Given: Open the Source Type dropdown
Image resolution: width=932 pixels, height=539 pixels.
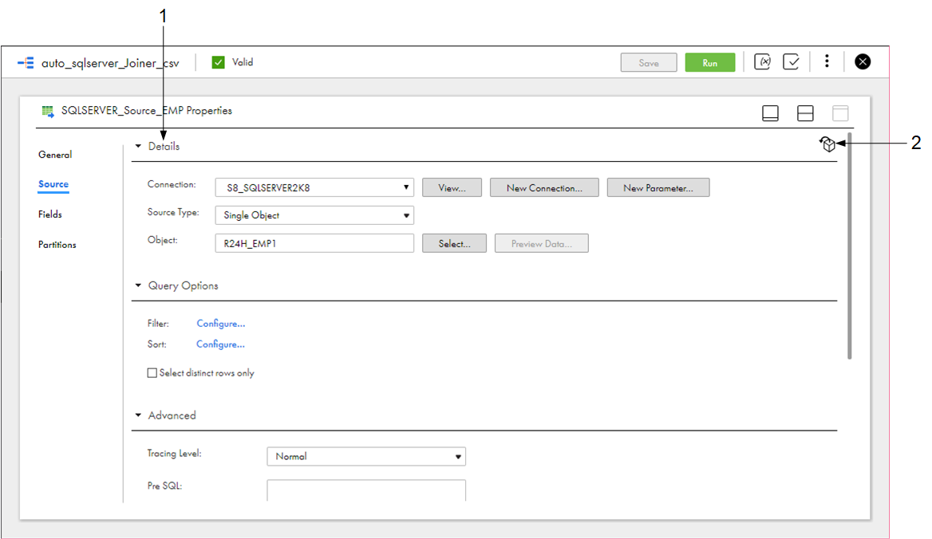Looking at the screenshot, I should 314,215.
